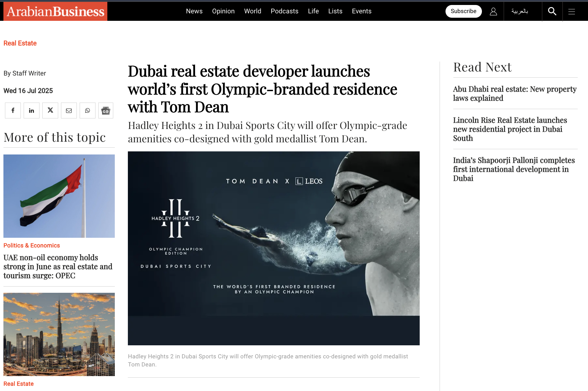Open UAE non-oil economy OPEC article
The height and width of the screenshot is (391, 588).
pyautogui.click(x=58, y=266)
